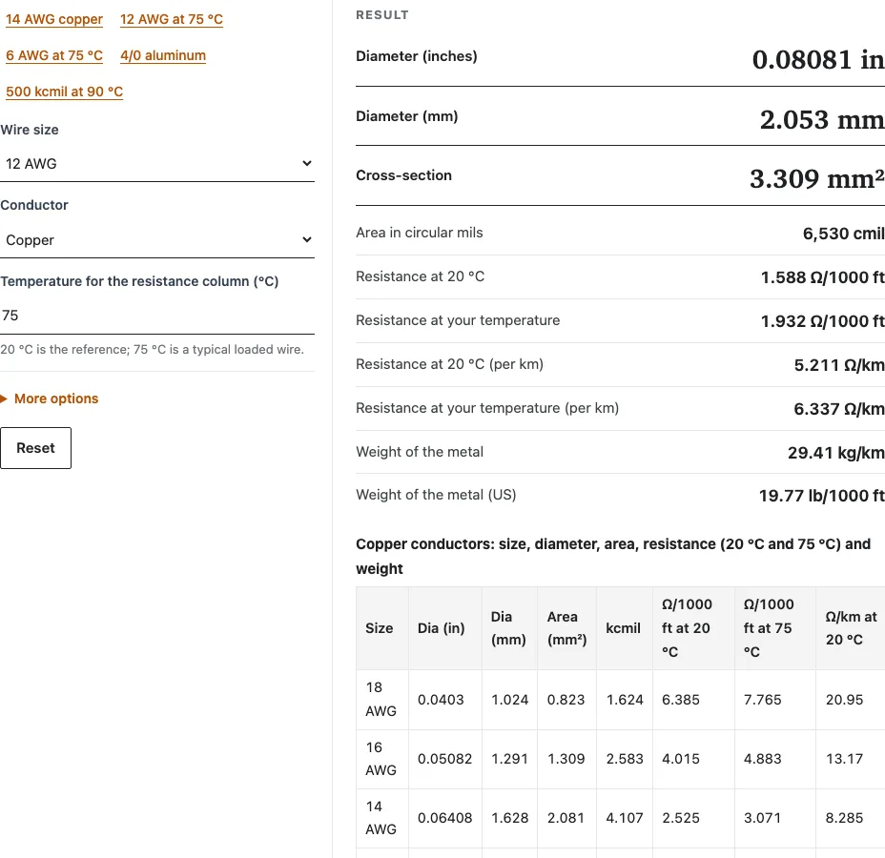Select the 16 AWG row label
The image size is (885, 858).
click(381, 759)
